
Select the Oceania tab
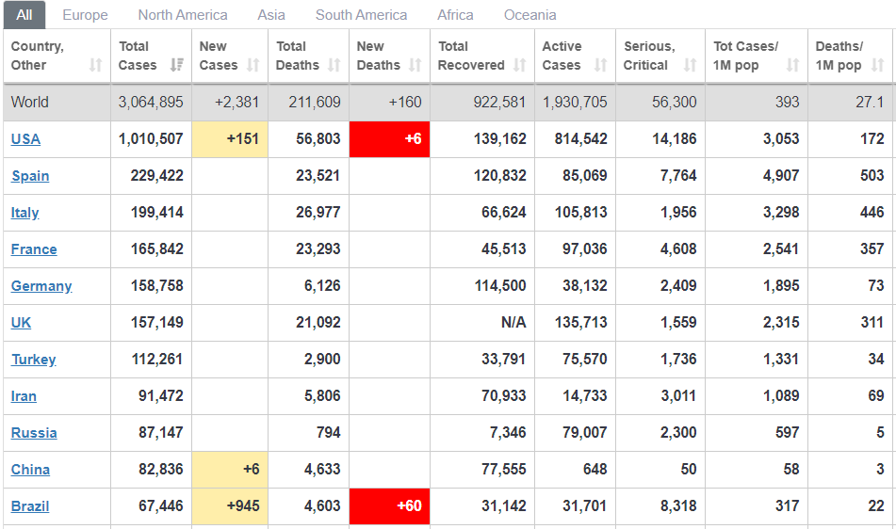[x=529, y=15]
